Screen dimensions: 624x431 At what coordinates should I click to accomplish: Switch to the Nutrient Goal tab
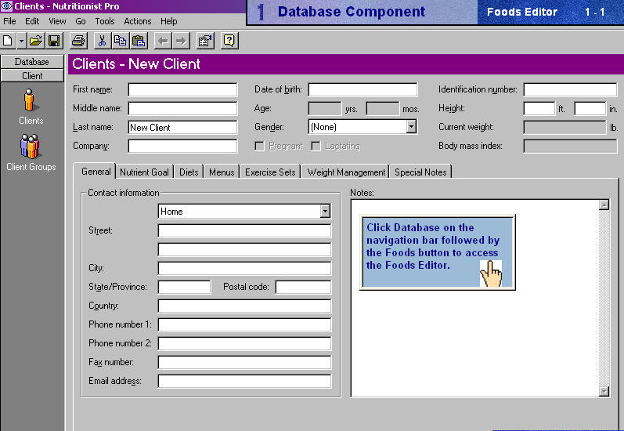click(x=145, y=172)
